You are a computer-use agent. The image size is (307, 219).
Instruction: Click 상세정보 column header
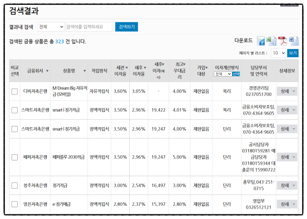point(287,71)
